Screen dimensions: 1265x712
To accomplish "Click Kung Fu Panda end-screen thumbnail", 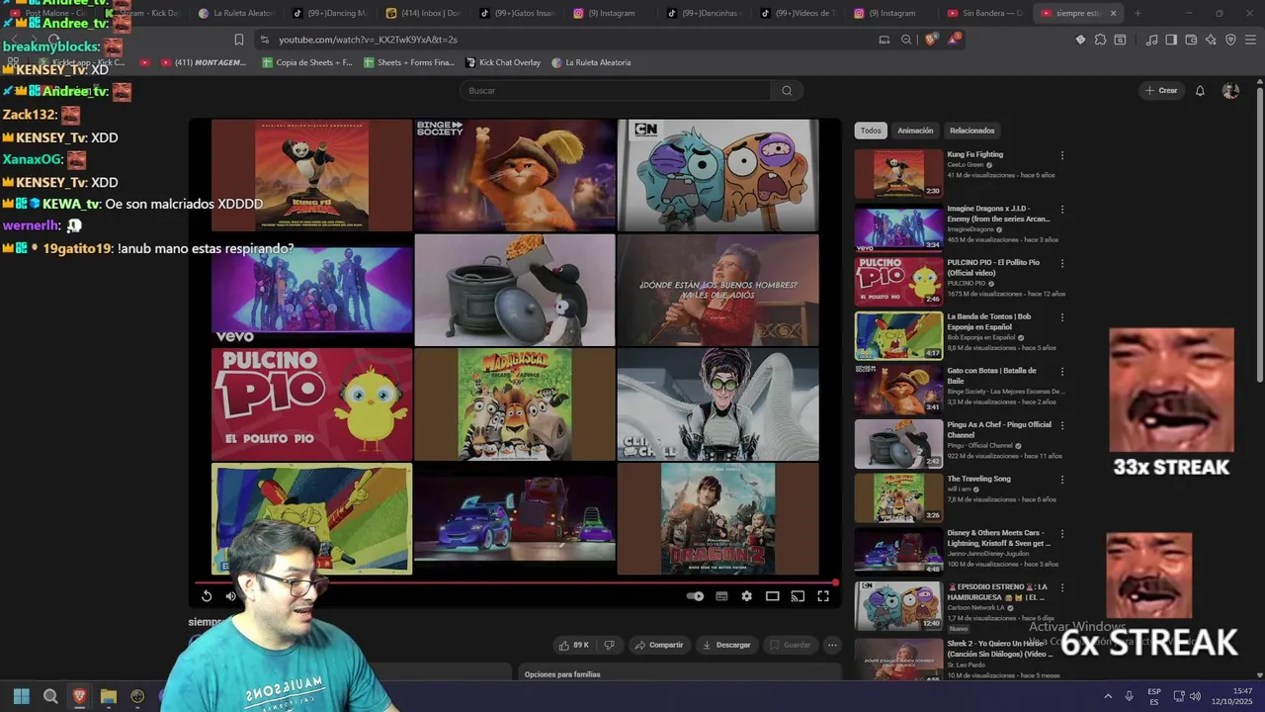I will pos(312,175).
